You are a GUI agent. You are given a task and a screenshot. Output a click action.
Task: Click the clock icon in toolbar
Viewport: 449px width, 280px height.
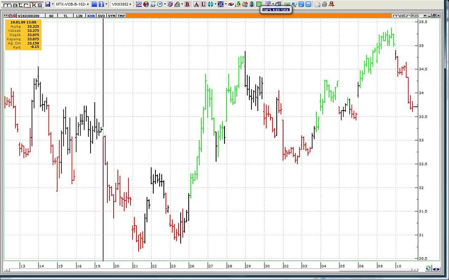coord(160,4)
